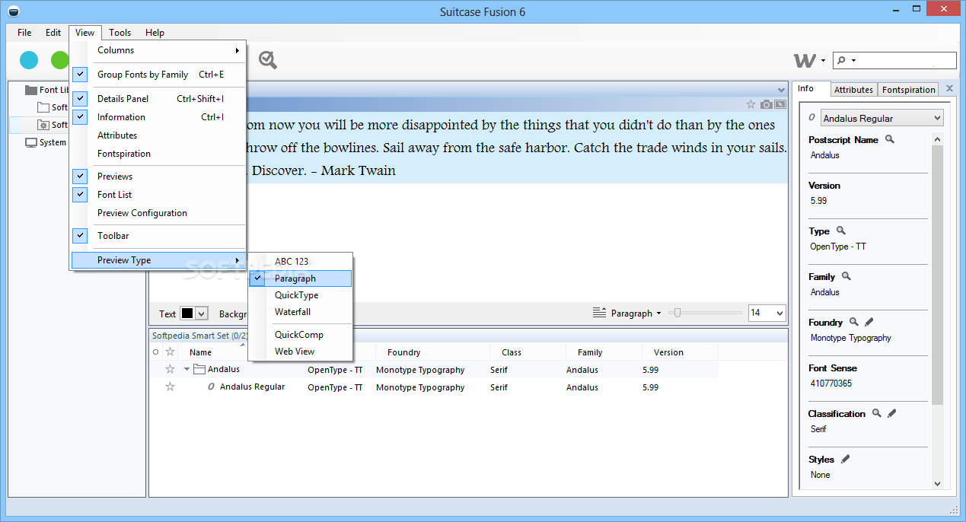The image size is (966, 522).
Task: Open the Tools menu
Action: tap(120, 33)
